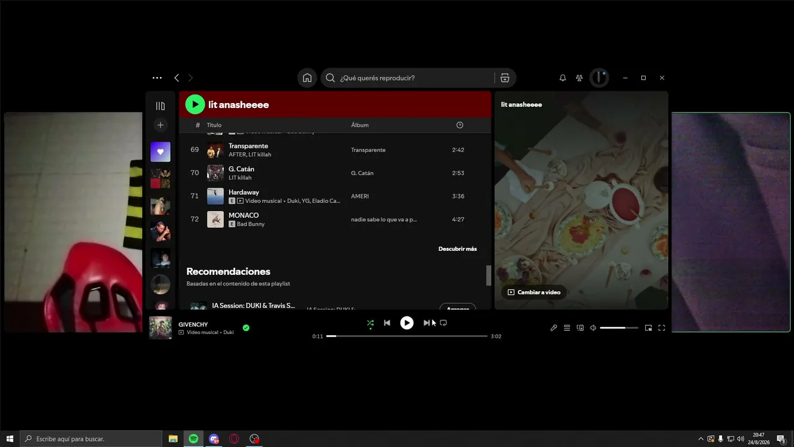Skip to the previous track

(387, 323)
